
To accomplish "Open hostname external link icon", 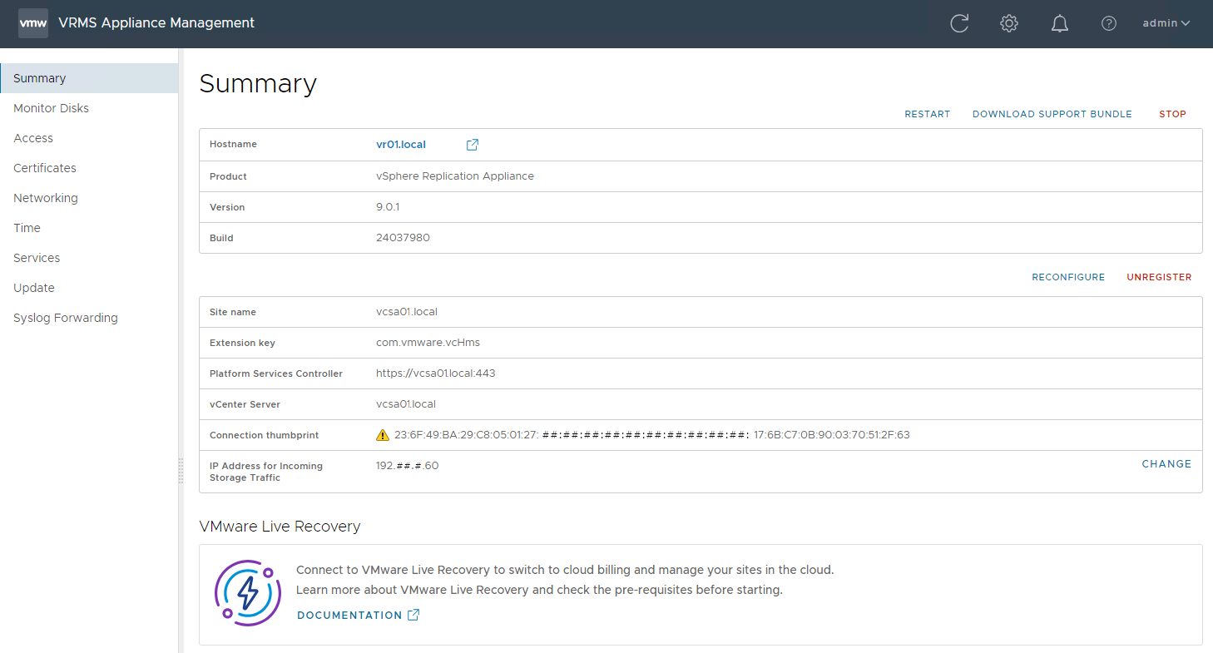I will 473,145.
